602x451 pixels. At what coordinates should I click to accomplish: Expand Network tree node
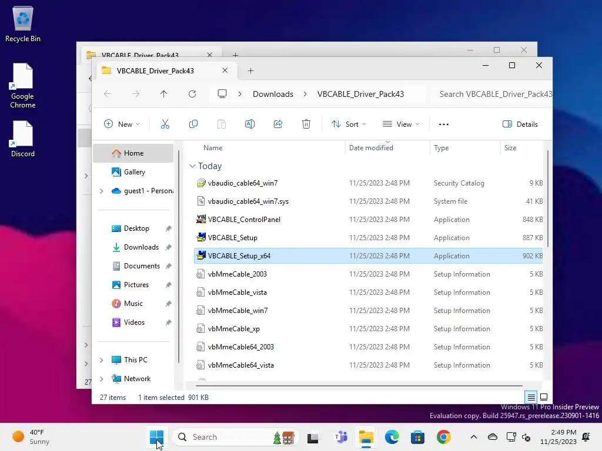point(101,379)
